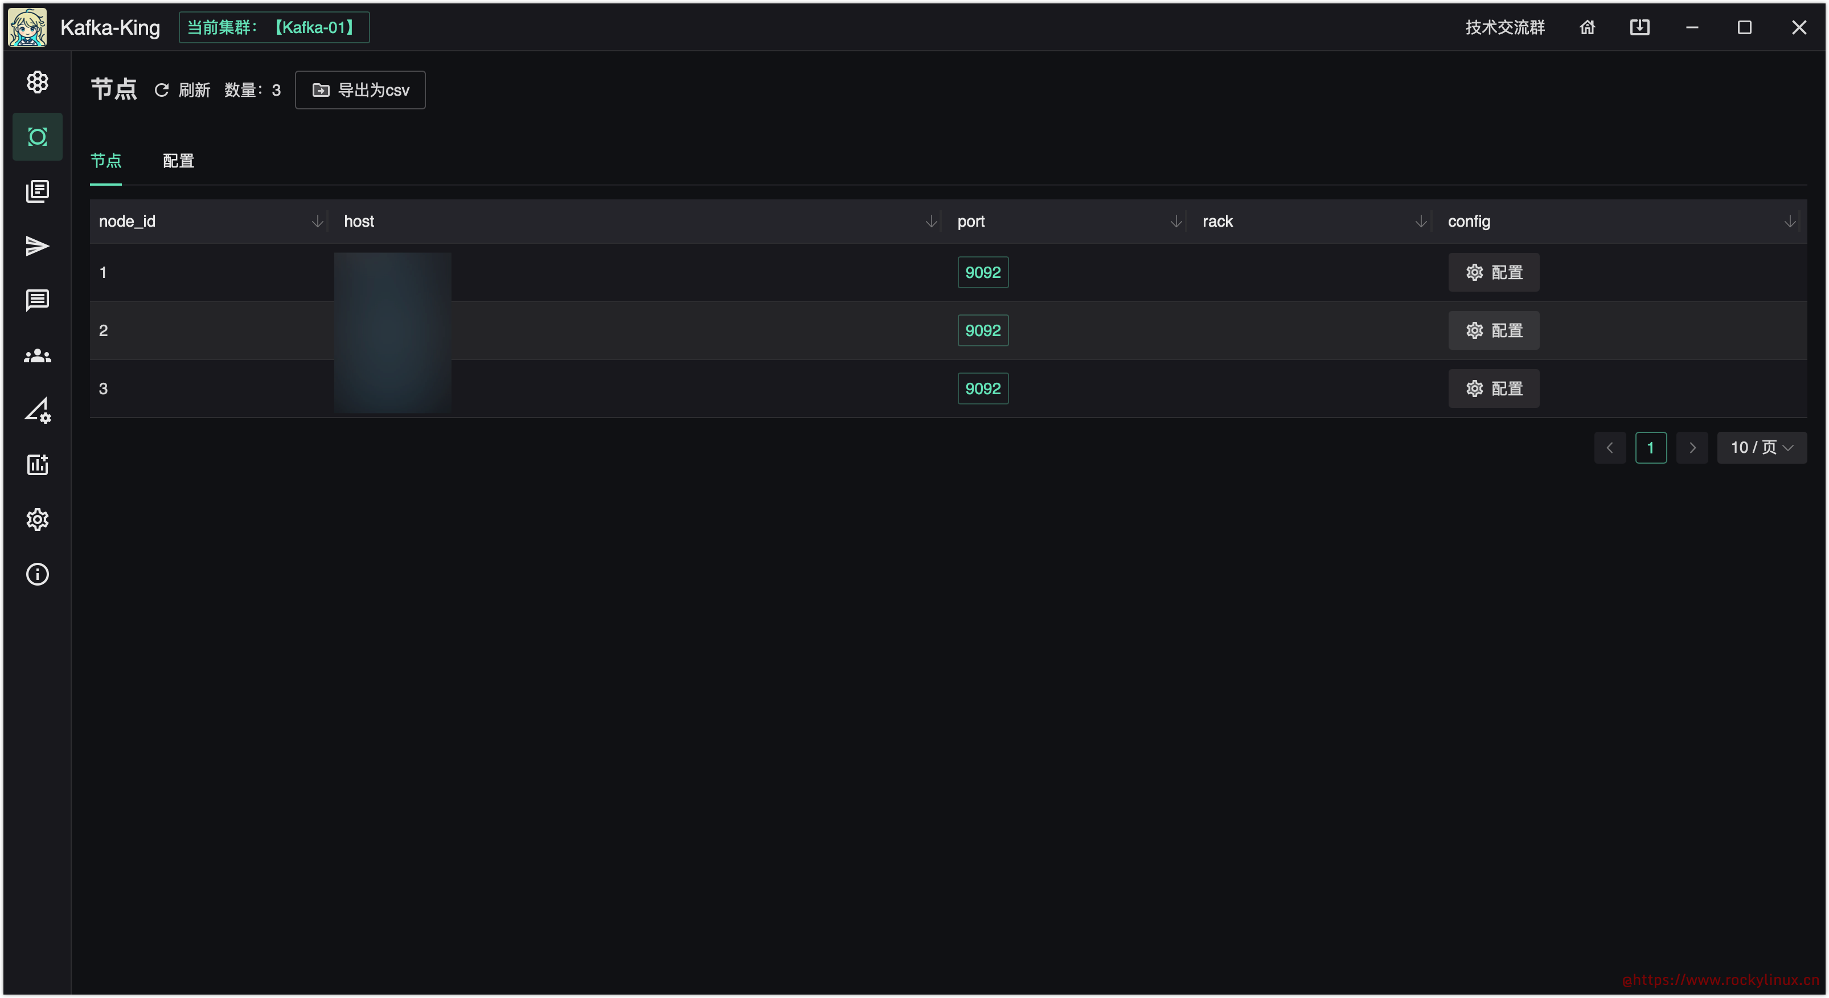Open the monitoring chart sidebar icon
This screenshot has width=1829, height=998.
click(37, 465)
